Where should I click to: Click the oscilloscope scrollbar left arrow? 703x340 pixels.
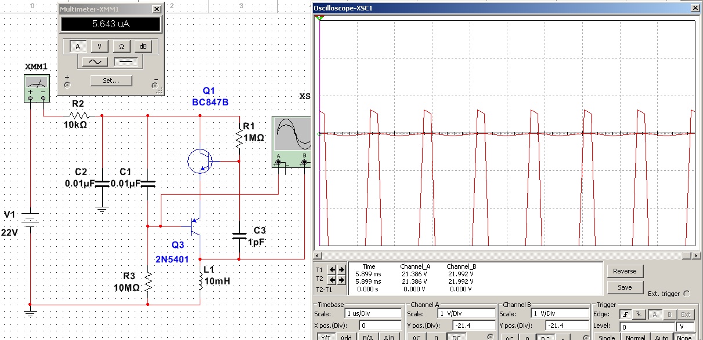316,255
